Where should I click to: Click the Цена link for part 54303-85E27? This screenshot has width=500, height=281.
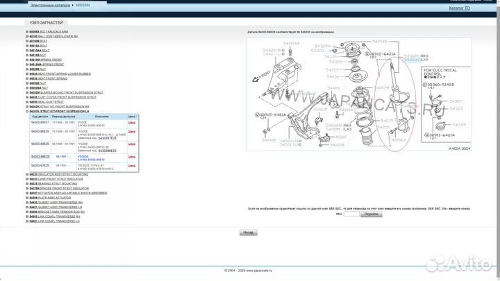(x=132, y=122)
